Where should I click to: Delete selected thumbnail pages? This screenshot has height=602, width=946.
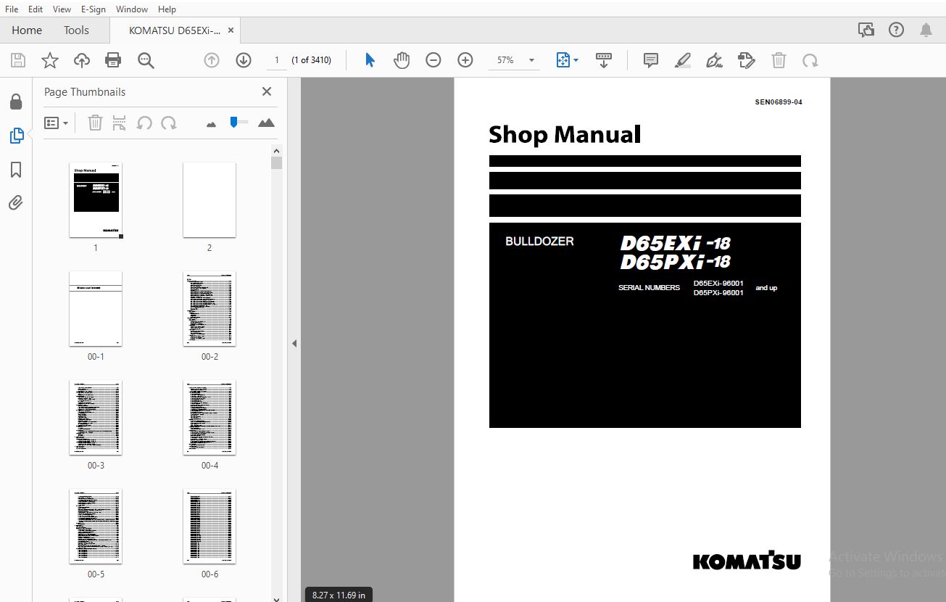[95, 123]
